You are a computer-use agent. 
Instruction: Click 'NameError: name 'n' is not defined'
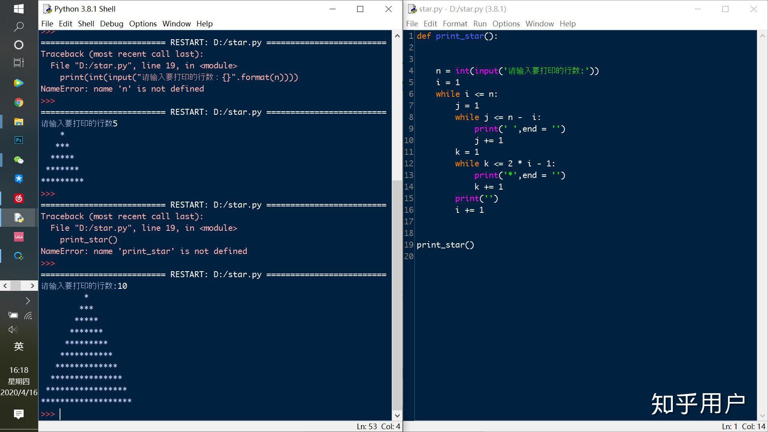[122, 89]
